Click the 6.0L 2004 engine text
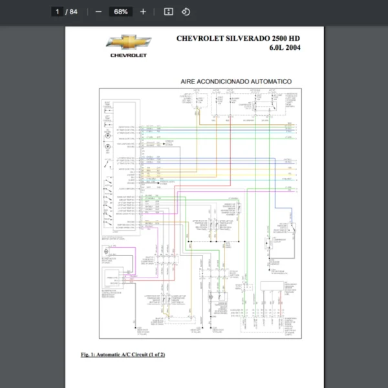Image resolution: width=388 pixels, height=388 pixels. (285, 48)
